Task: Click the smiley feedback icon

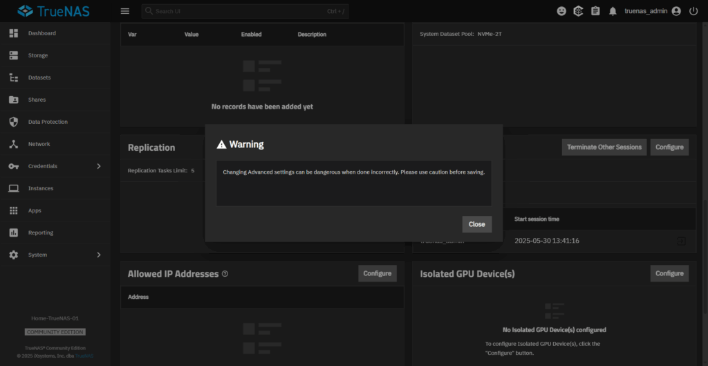Action: [x=561, y=11]
